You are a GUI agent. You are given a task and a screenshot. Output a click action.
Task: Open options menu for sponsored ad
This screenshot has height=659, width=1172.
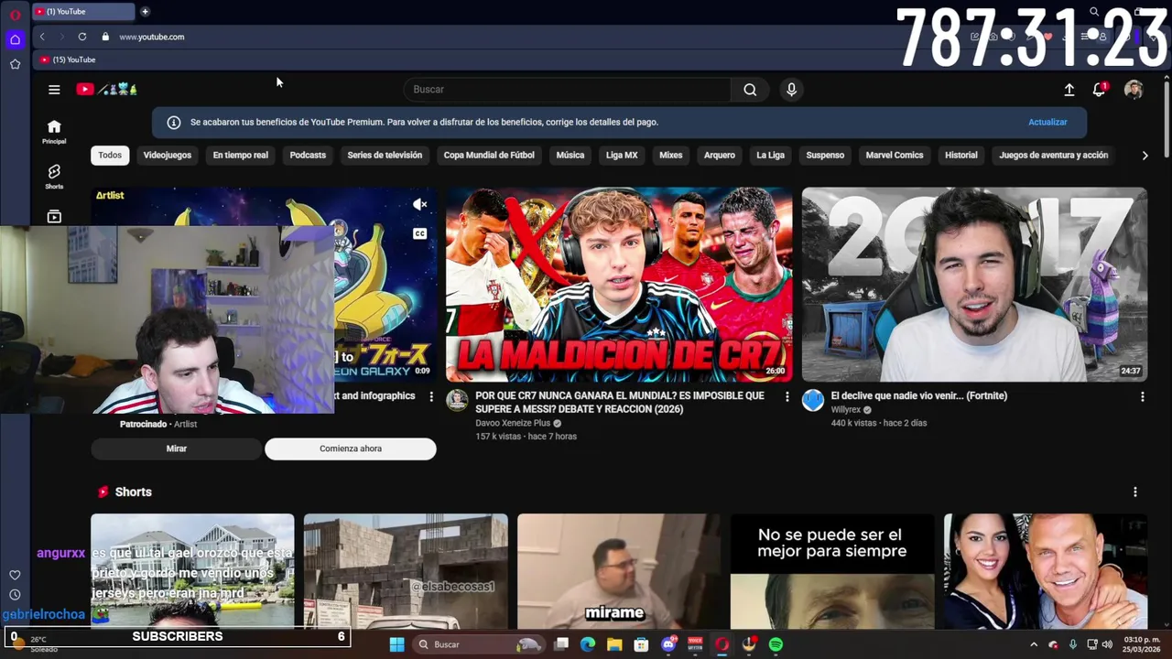(431, 396)
